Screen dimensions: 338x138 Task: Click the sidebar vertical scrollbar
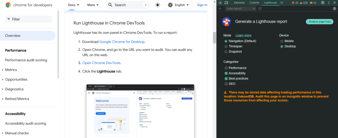click(58, 44)
